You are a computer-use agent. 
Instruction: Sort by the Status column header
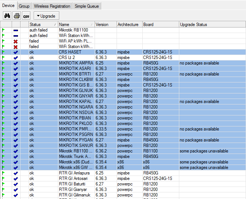point(43,25)
